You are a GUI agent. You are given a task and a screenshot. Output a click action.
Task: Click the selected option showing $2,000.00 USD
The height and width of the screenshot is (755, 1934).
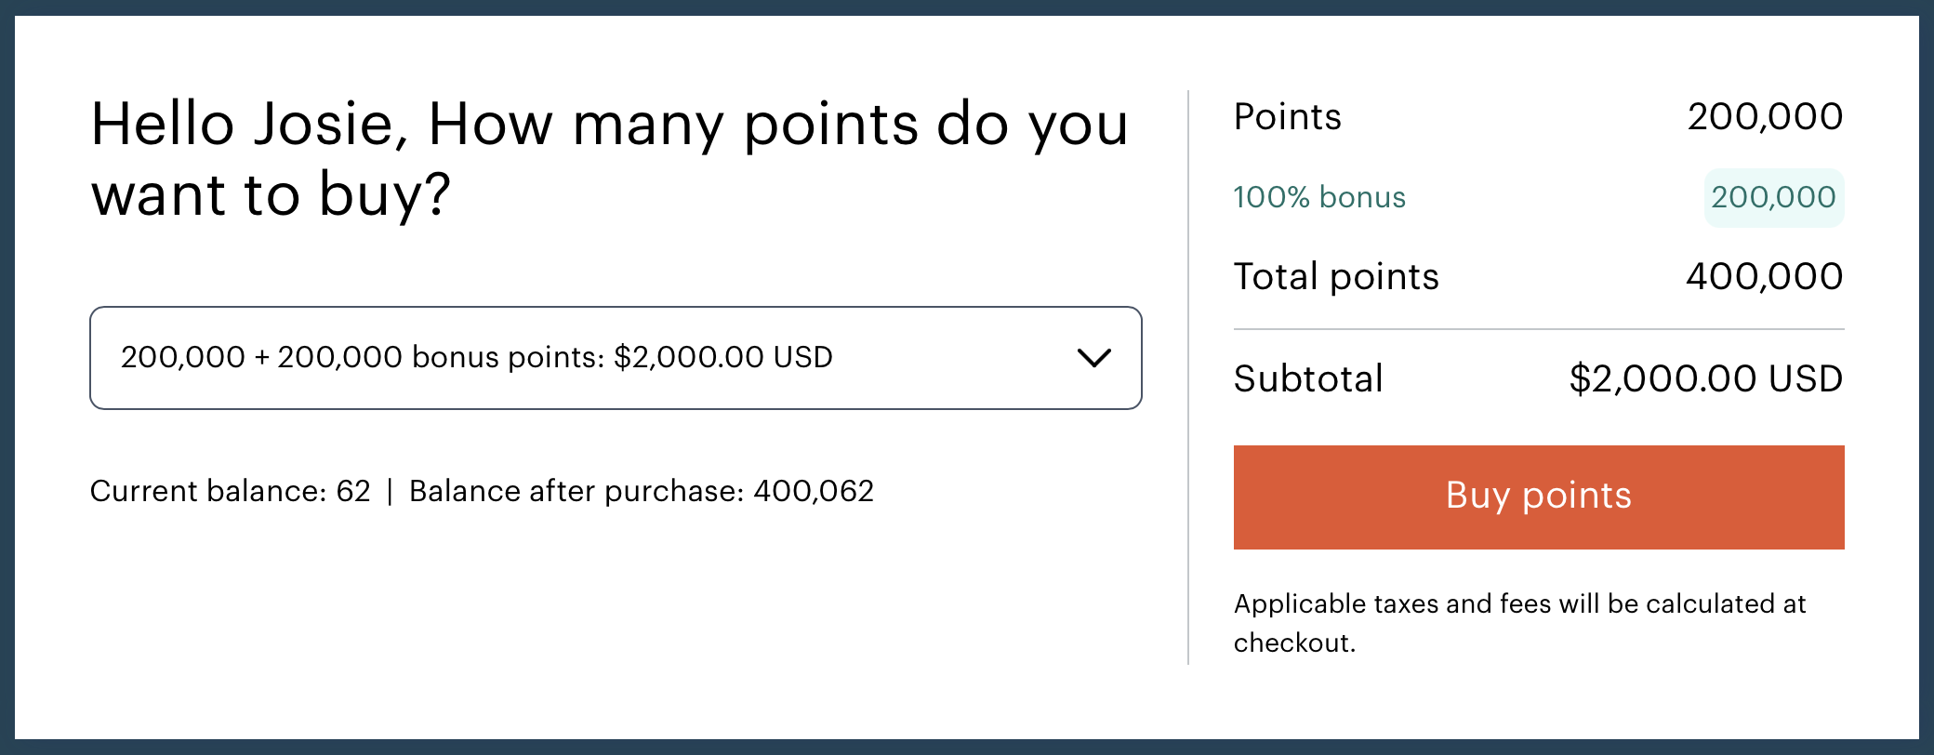[x=477, y=357]
